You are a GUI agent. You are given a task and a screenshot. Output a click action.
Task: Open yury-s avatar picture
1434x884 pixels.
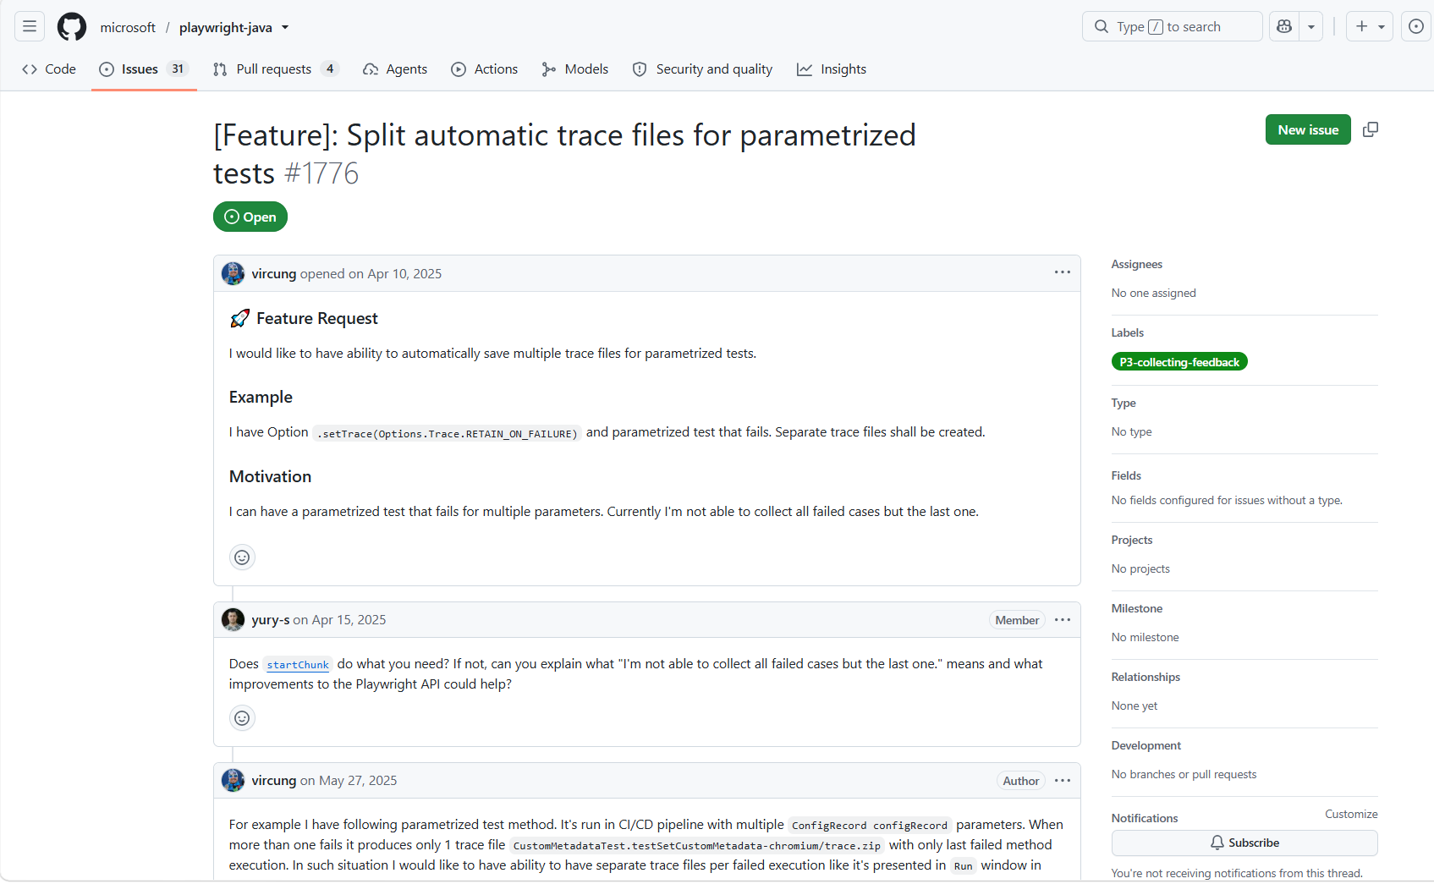pyautogui.click(x=233, y=620)
